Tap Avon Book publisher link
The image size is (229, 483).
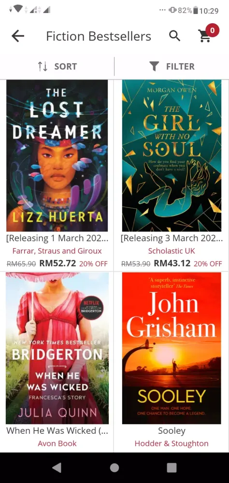pyautogui.click(x=57, y=443)
